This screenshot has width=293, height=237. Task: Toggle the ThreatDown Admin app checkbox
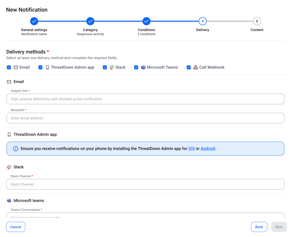[x=40, y=67]
